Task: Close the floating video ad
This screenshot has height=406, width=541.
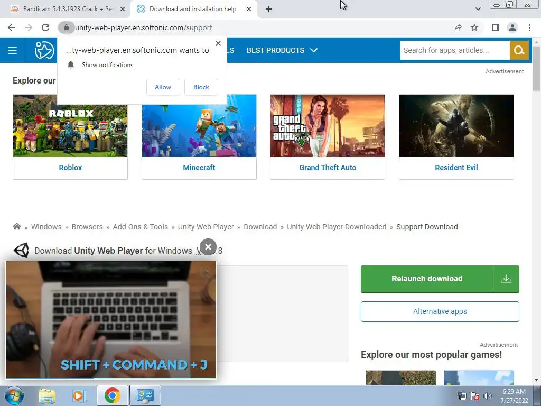Action: (x=208, y=247)
